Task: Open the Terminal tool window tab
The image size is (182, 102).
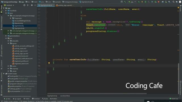Action: tap(36, 99)
